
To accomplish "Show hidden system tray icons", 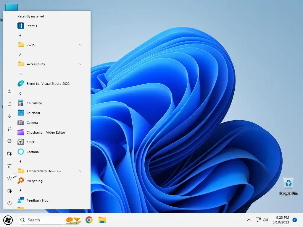I will point(249,220).
